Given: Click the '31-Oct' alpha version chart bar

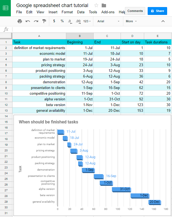Looking at the screenshot, I should 121,189.
